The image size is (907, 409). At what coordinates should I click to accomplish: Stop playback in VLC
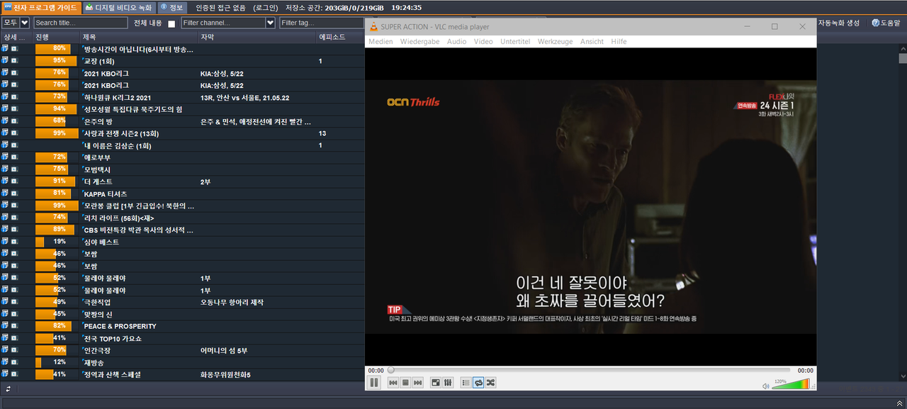click(x=405, y=383)
